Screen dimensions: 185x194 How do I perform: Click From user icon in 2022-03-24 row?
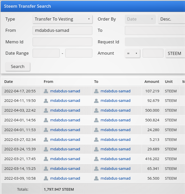click(x=46, y=149)
